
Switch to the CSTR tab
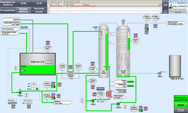39,3
